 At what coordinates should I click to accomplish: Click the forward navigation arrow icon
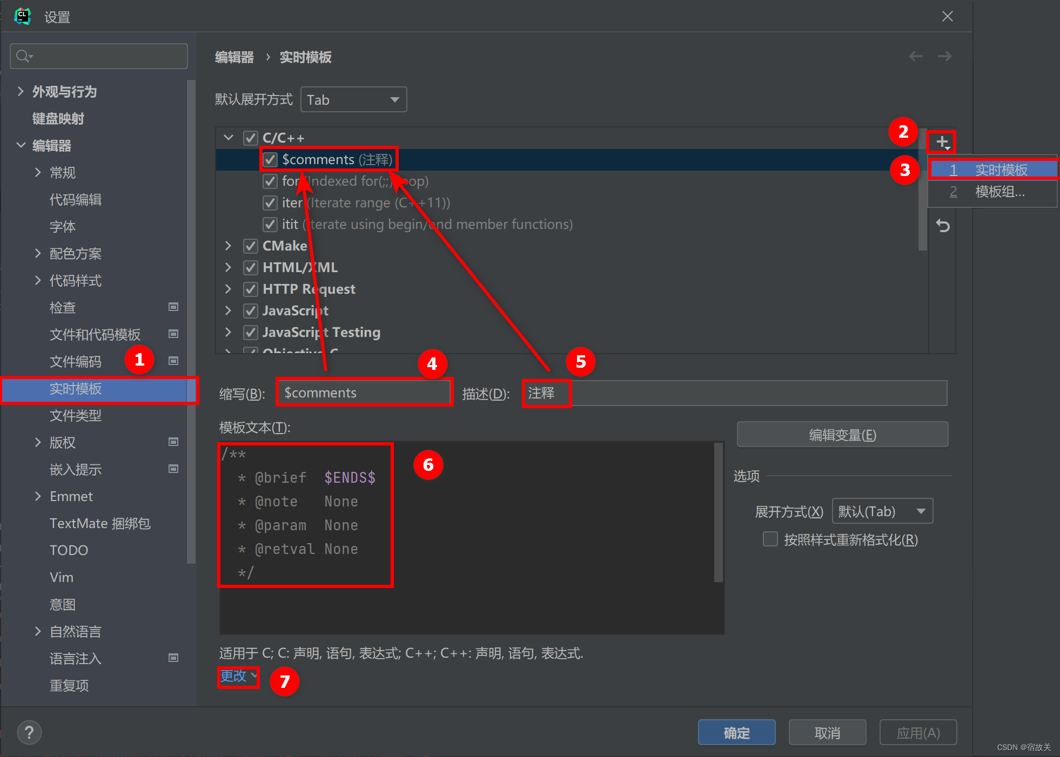(944, 56)
